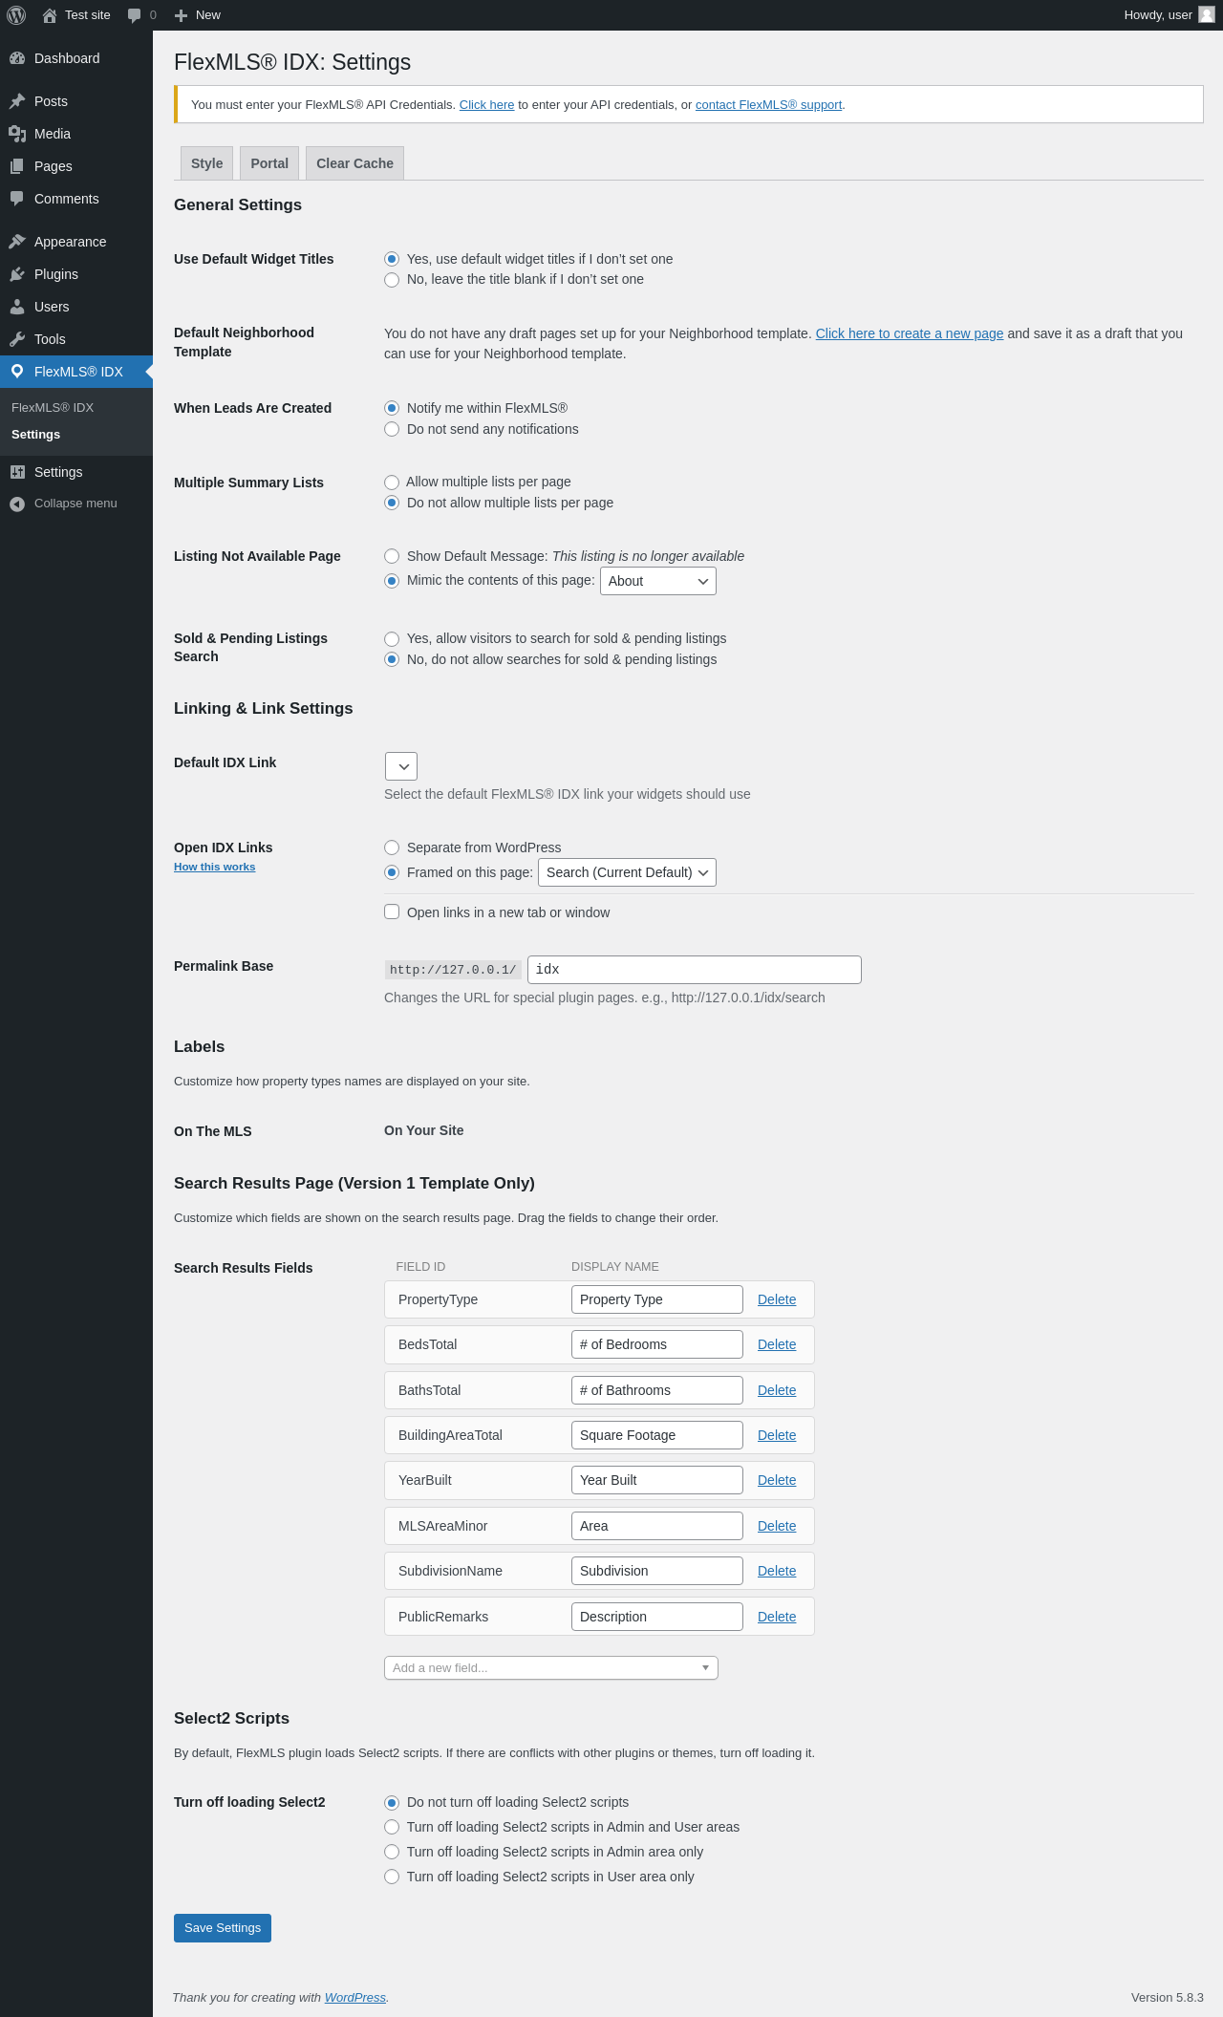Click the Collapse menu arrow icon
The image size is (1223, 2017).
click(x=17, y=504)
